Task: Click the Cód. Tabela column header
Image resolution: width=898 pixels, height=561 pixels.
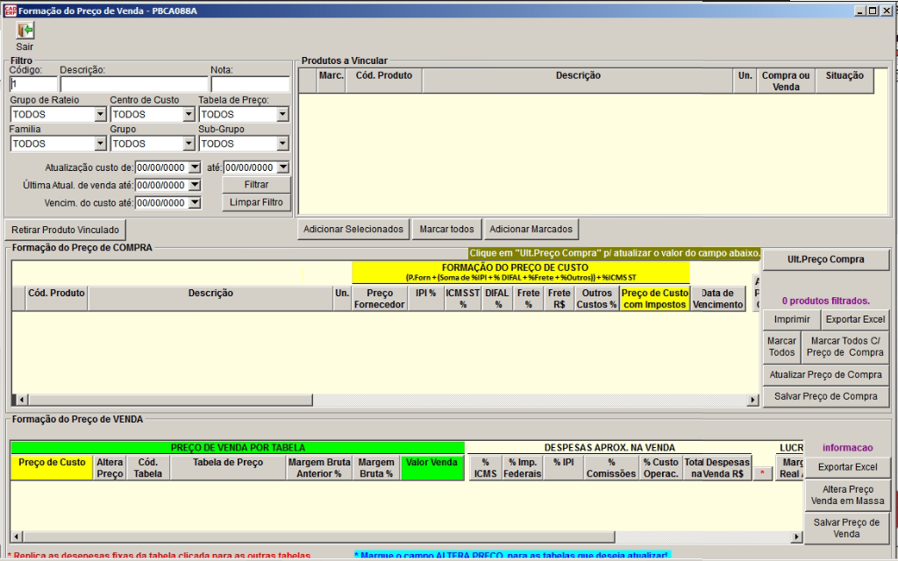Action: [x=147, y=468]
